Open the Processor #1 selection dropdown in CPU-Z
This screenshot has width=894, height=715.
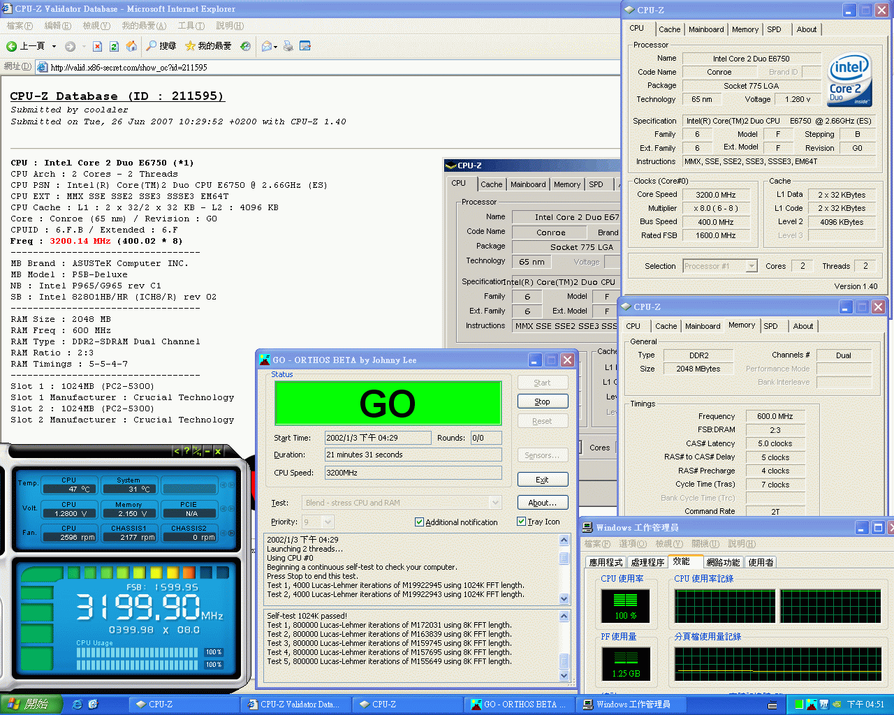[752, 266]
